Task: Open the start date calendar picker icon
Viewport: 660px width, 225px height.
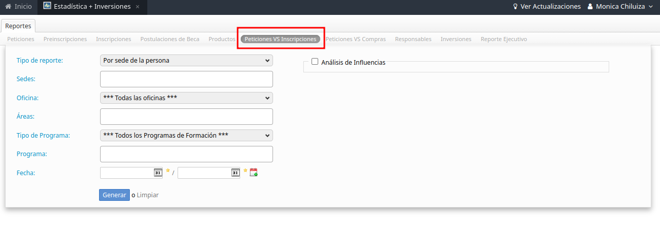Action: click(x=158, y=173)
